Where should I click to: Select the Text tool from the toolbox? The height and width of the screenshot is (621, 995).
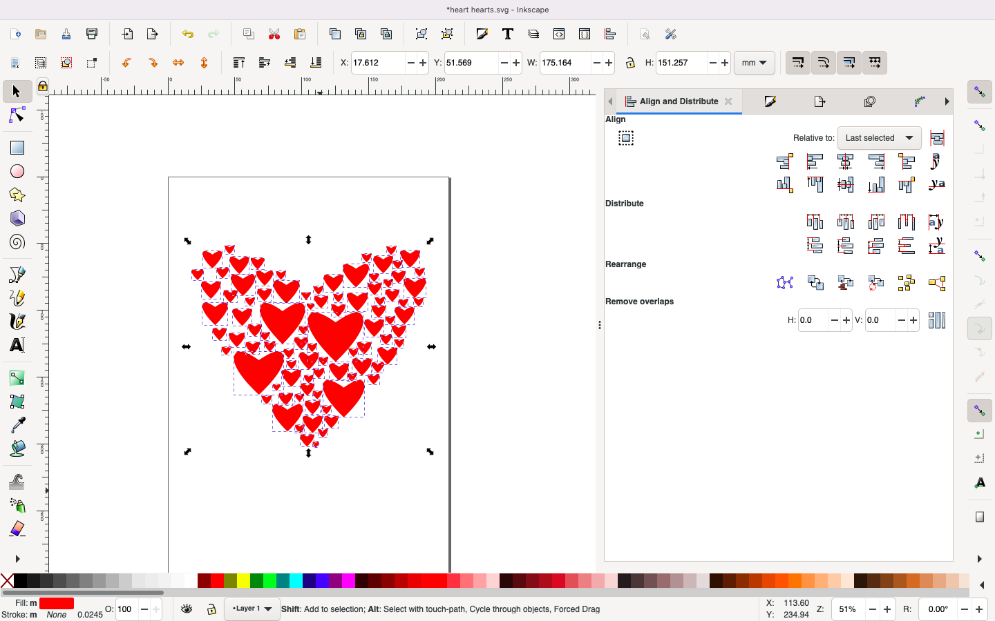point(17,345)
